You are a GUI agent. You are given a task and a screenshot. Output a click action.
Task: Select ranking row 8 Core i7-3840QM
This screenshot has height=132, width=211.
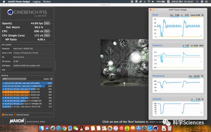[x=27, y=104]
